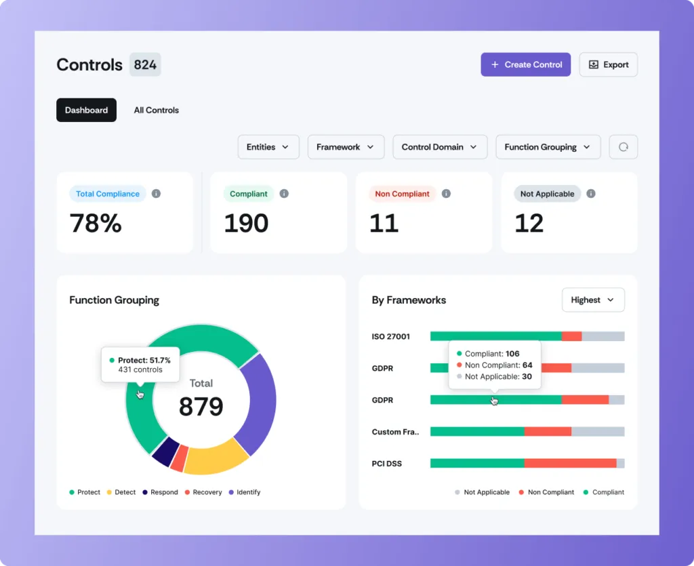
Task: Switch to the All Controls tab
Action: 156,110
